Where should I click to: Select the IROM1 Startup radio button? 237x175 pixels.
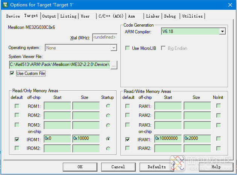click(x=108, y=139)
